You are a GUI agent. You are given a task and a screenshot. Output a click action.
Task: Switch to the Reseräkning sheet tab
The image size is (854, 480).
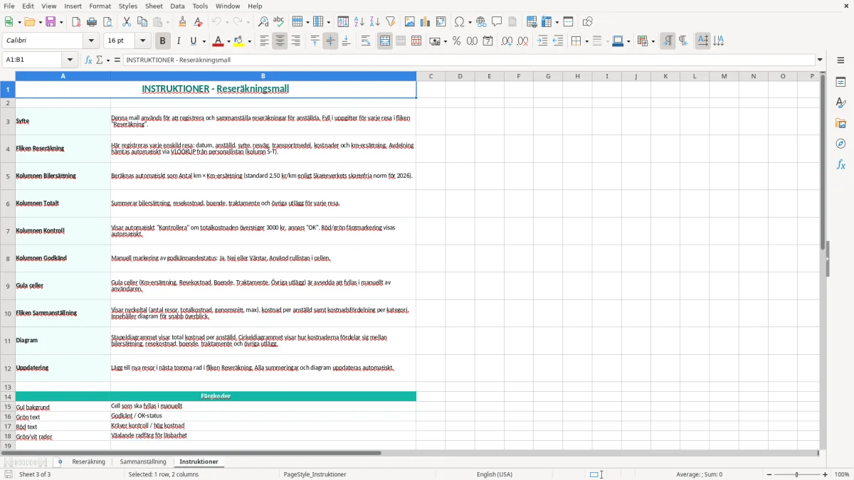click(88, 462)
